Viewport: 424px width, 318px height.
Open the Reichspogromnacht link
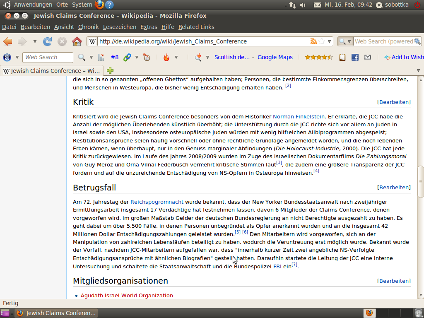(157, 202)
